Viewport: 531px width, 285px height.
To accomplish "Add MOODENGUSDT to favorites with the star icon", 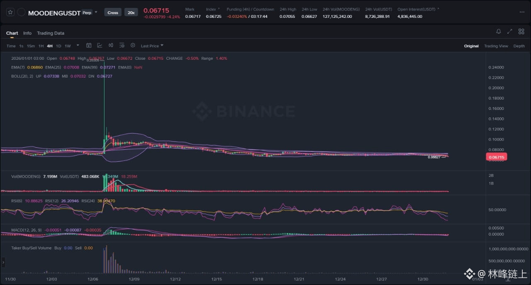I will pyautogui.click(x=10, y=12).
